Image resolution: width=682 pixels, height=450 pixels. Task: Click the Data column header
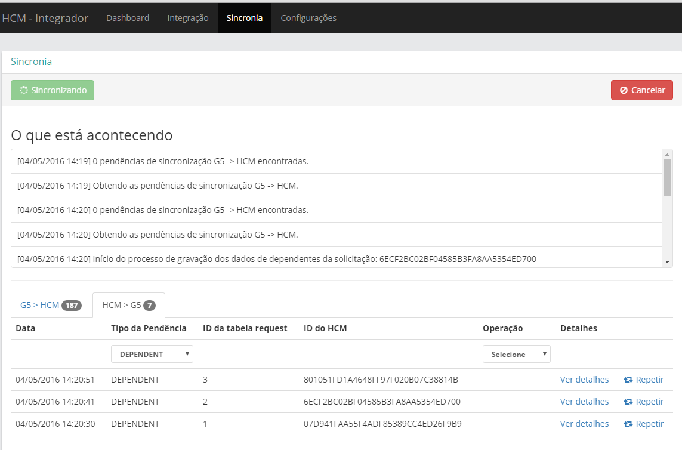click(x=25, y=328)
